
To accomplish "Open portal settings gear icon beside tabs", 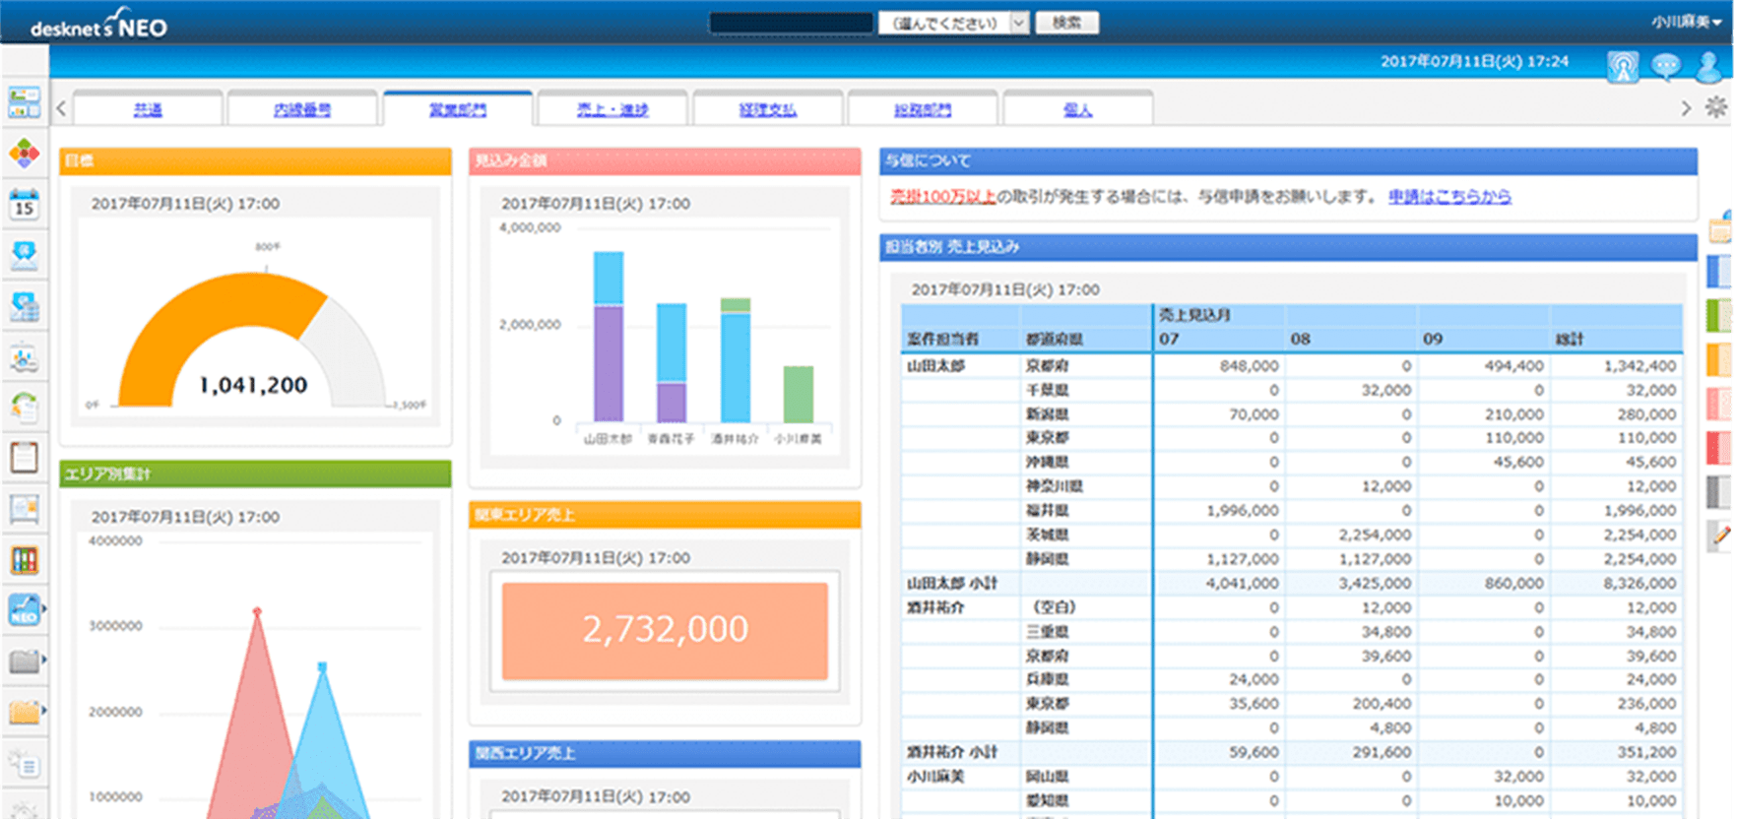I will point(1716,107).
